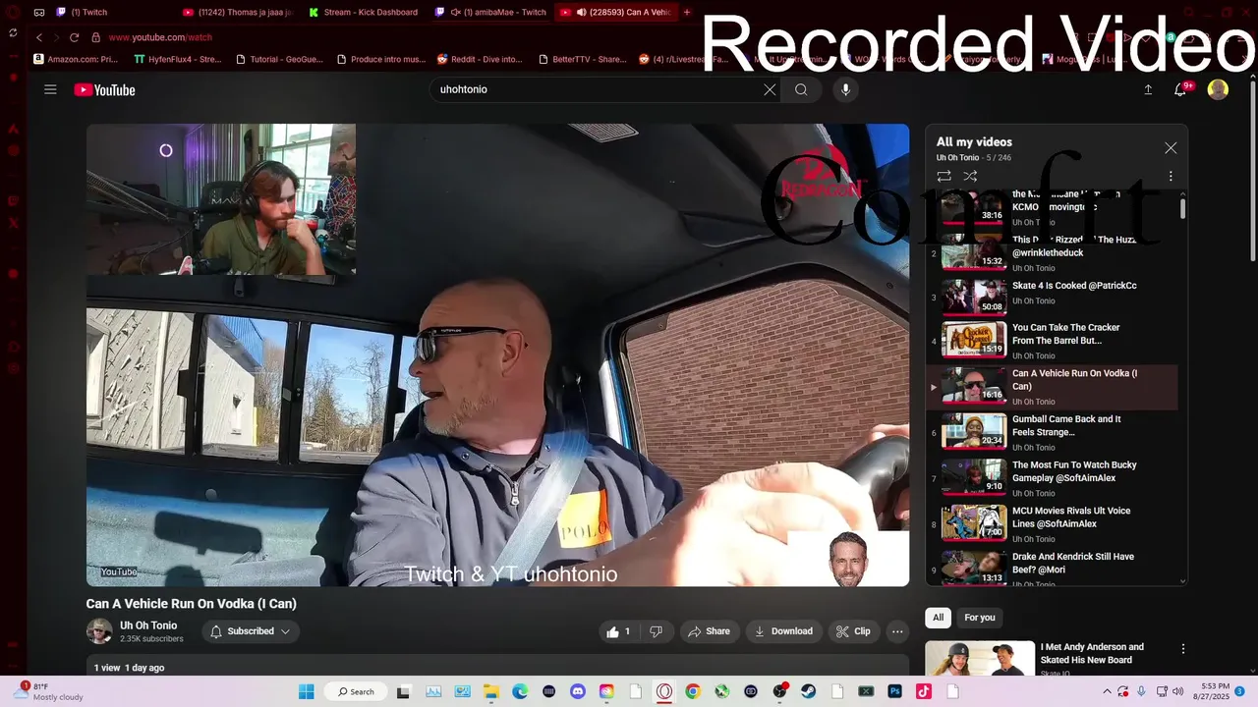
Task: Expand the Subscribed notification dropdown
Action: point(251,631)
